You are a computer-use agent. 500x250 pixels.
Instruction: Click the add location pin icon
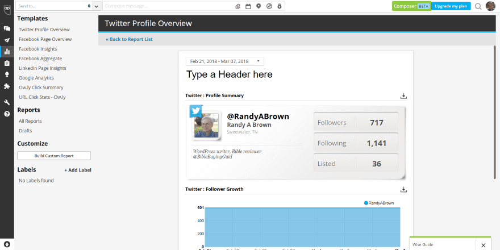tap(259, 6)
